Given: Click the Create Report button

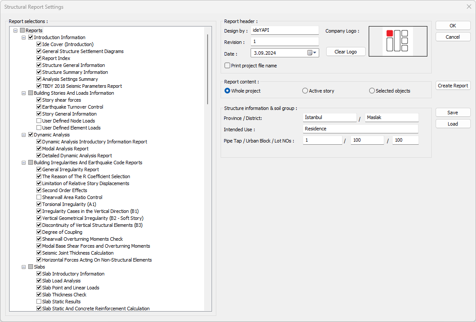Looking at the screenshot, I should click(x=453, y=86).
